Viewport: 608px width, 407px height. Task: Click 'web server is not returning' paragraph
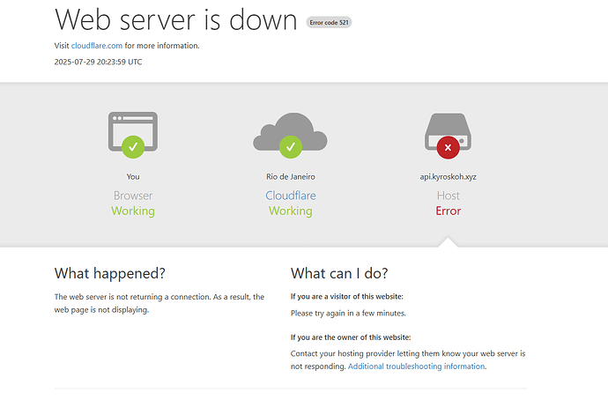[x=159, y=304]
